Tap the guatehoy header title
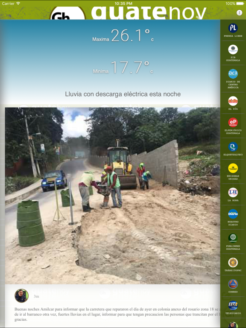 [149, 13]
